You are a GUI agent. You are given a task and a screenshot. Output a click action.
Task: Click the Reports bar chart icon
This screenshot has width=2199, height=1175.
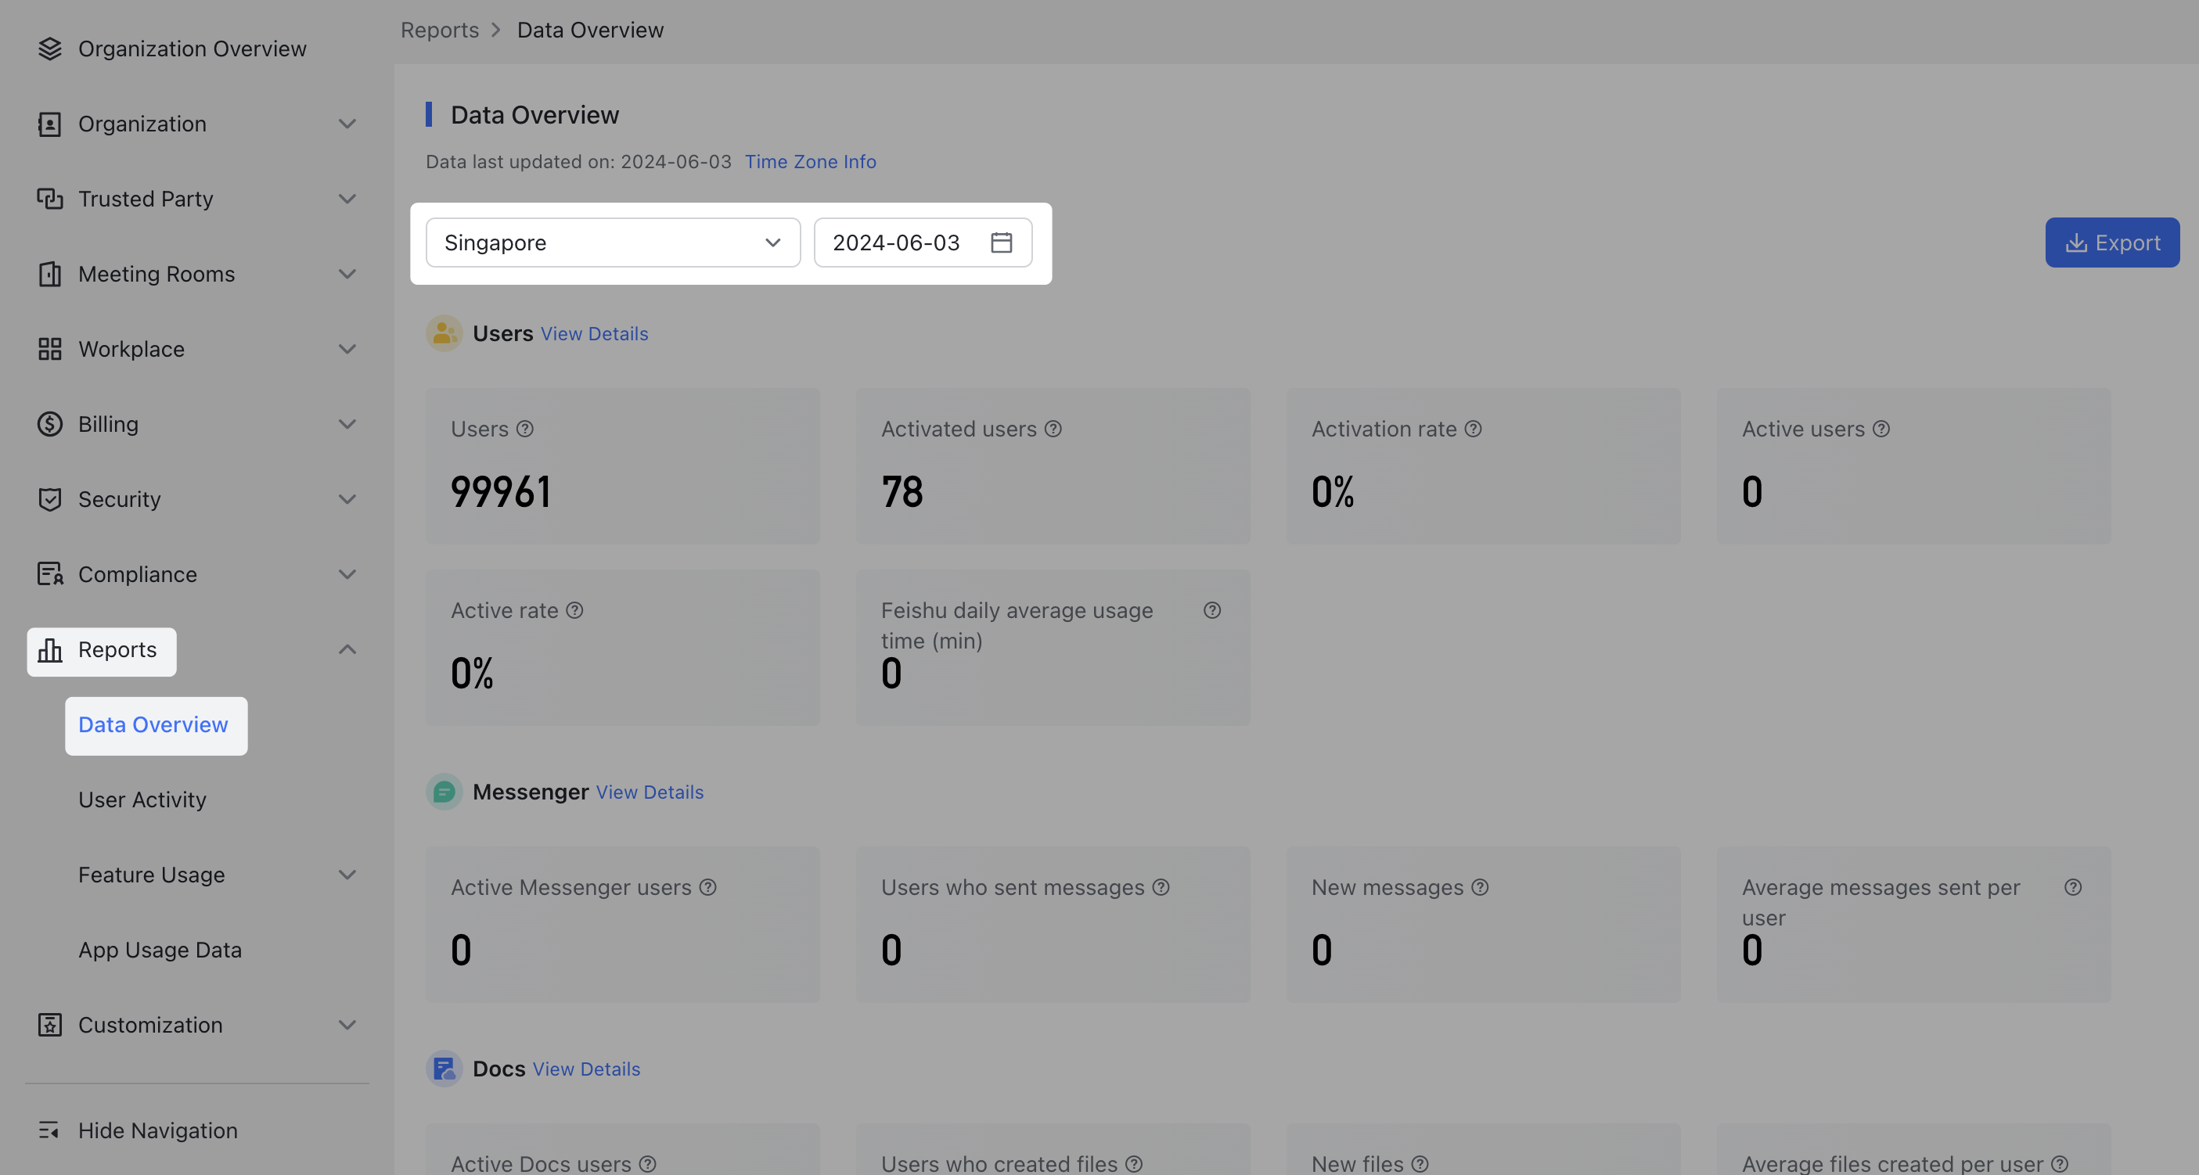[x=50, y=650]
